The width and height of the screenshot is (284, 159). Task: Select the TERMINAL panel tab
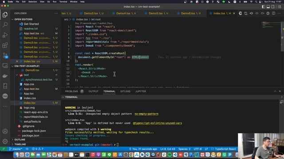[x=109, y=91]
